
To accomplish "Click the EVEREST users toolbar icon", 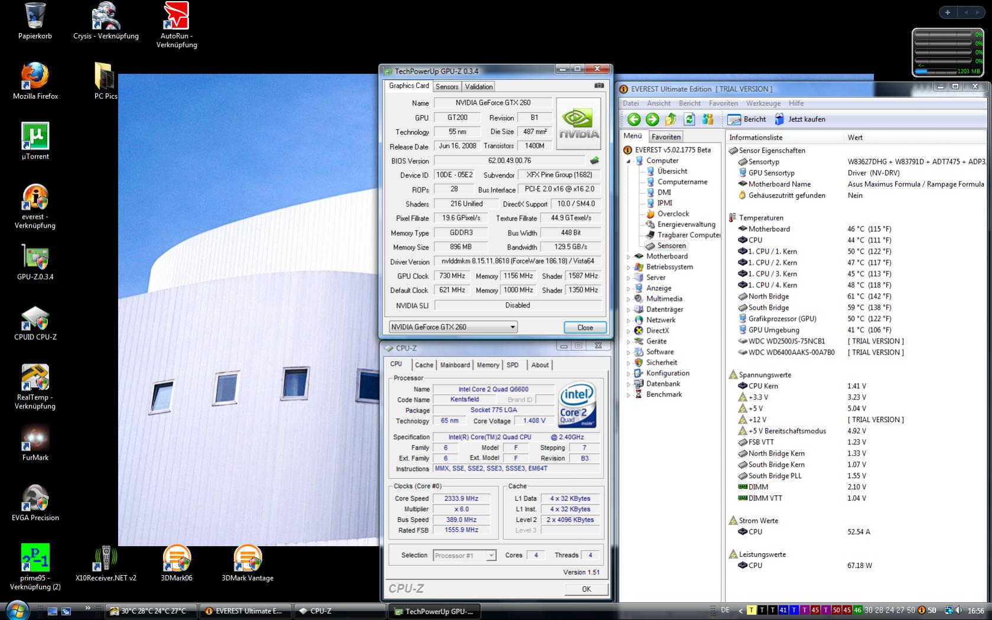I will 707,119.
